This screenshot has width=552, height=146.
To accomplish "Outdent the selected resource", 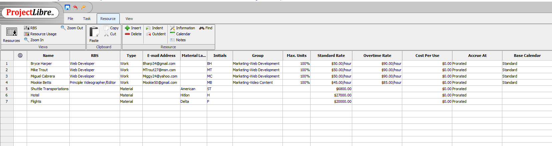I will coord(156,34).
